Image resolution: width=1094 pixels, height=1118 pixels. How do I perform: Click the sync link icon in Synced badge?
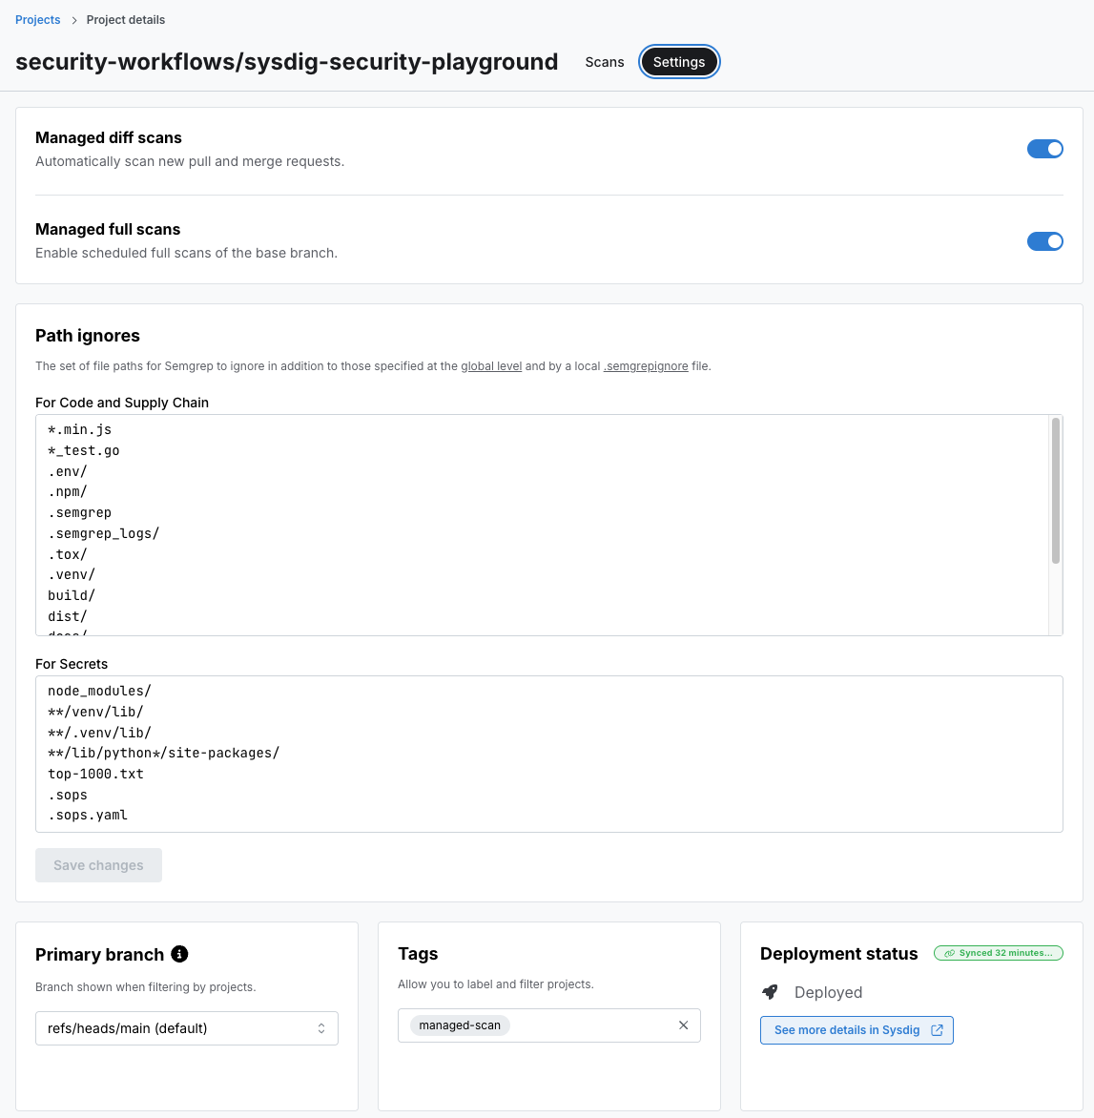tap(948, 953)
